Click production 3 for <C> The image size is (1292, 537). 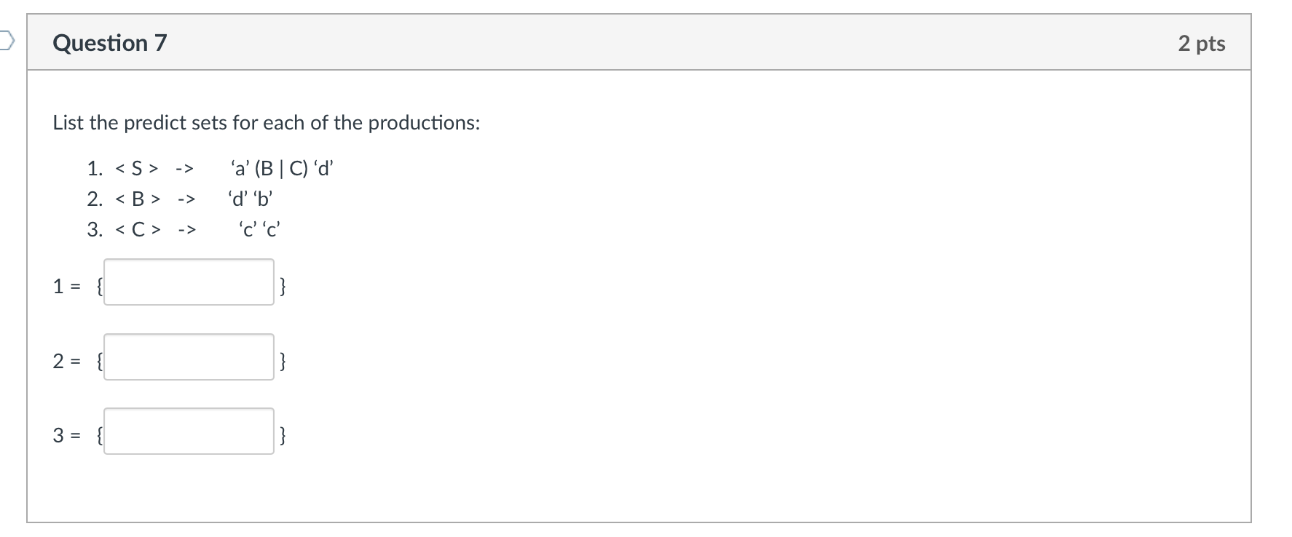[x=184, y=230]
